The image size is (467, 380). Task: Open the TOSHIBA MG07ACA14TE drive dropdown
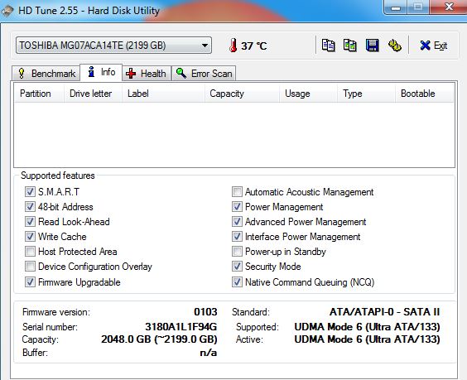[x=113, y=46]
